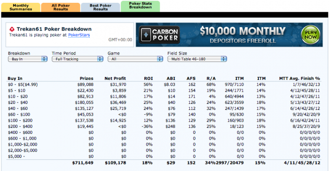
Task: Switch to All Poker Results tab
Action: coord(61,8)
